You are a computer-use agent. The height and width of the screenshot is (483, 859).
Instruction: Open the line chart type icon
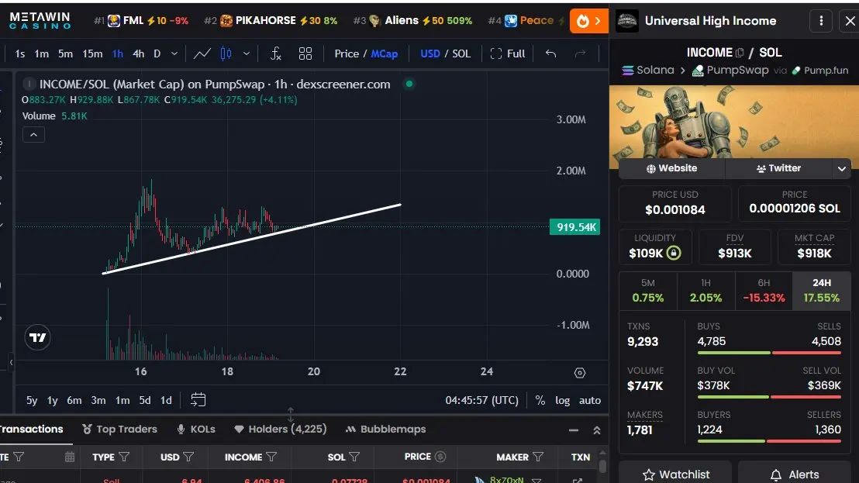[202, 53]
